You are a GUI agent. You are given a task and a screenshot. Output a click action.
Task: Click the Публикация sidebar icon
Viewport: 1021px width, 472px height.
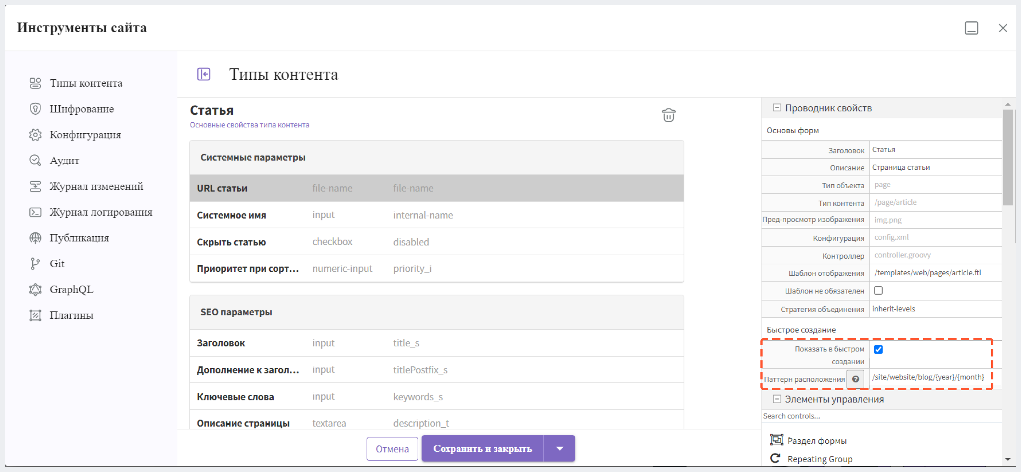tap(37, 238)
